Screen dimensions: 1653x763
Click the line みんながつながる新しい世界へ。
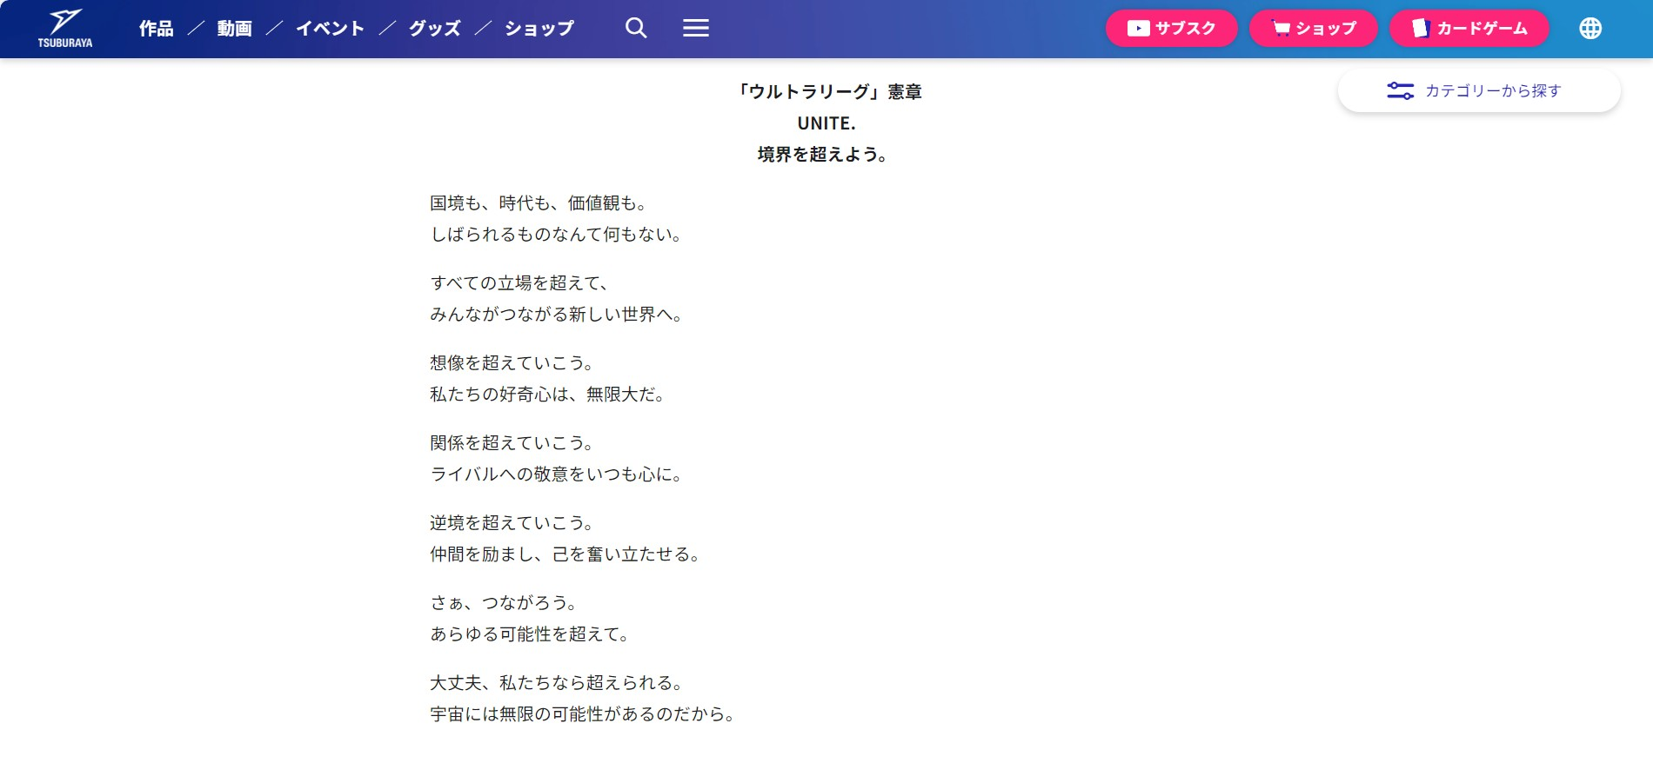557,315
